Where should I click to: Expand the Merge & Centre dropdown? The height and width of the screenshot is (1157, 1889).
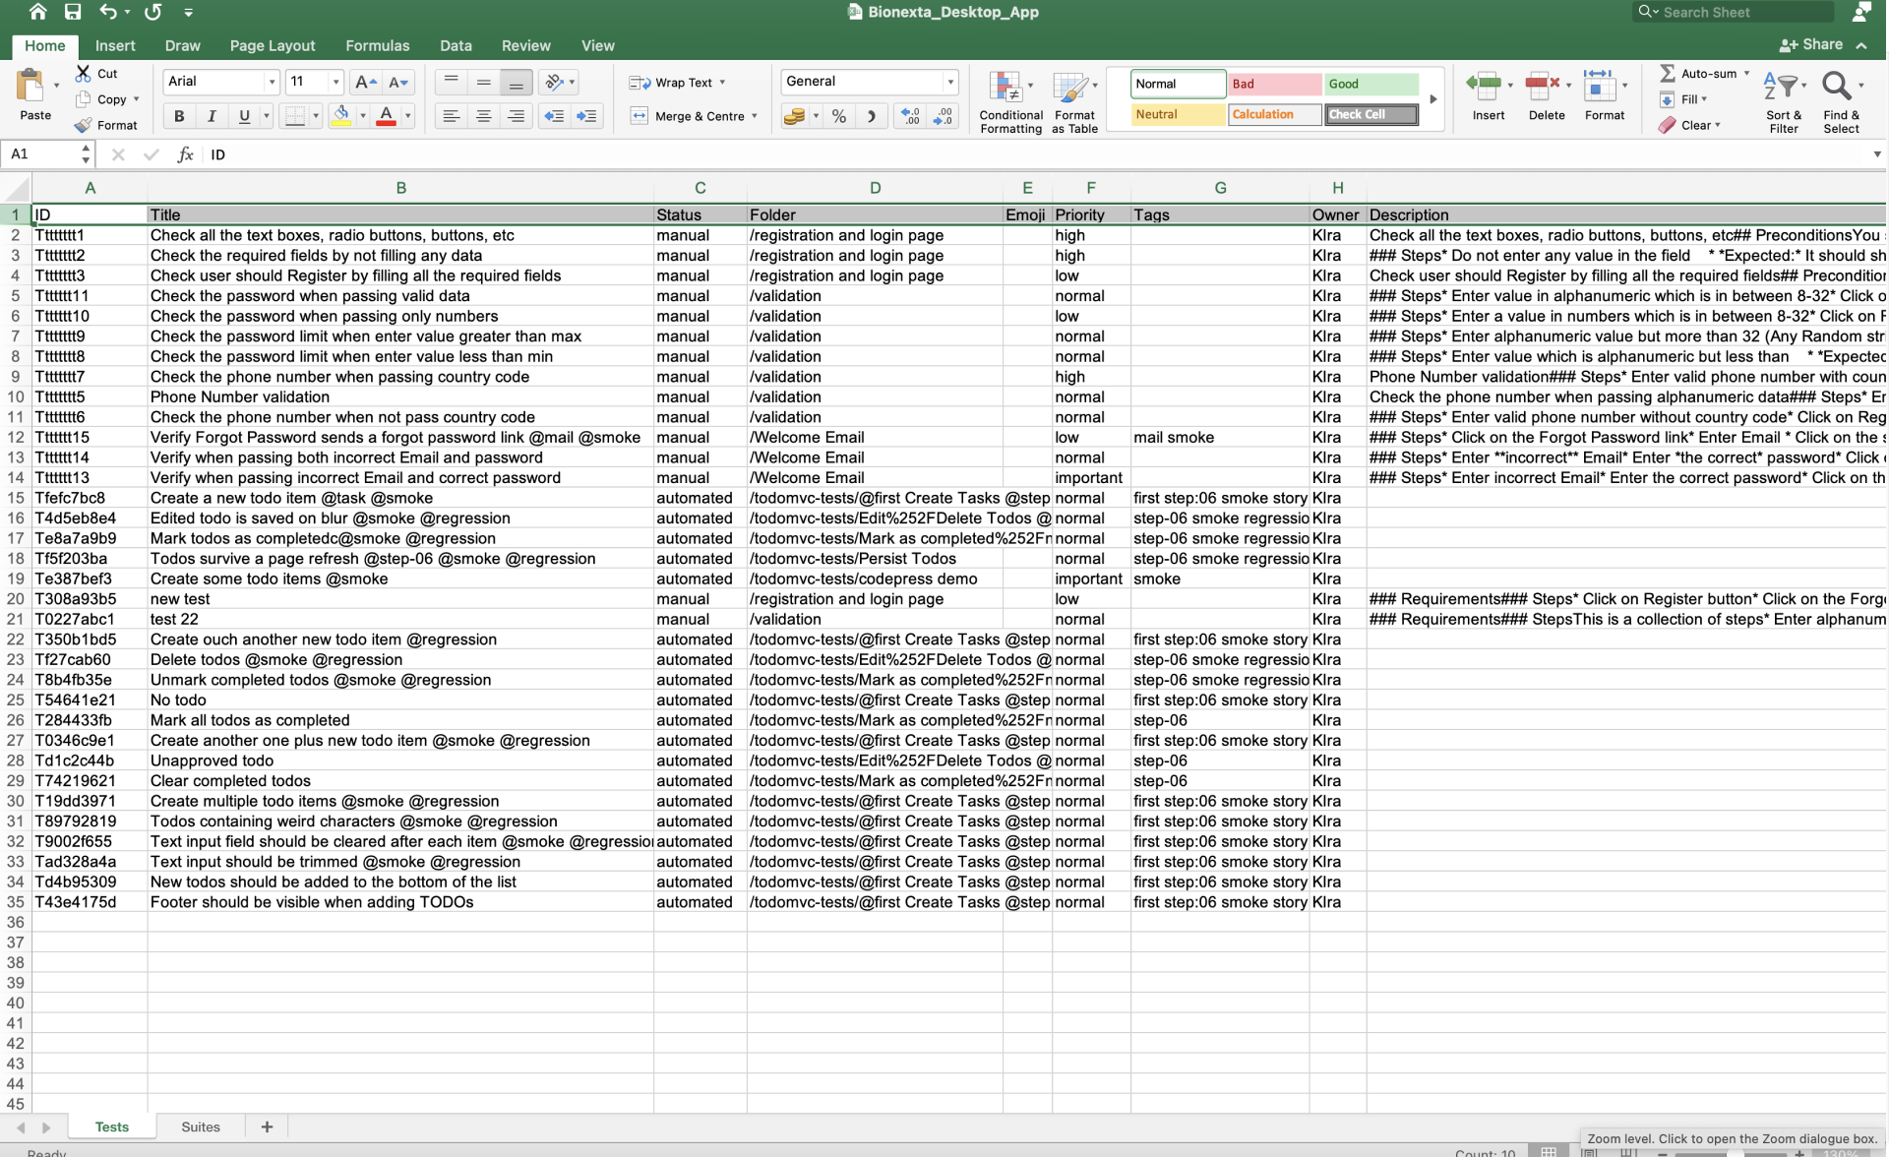753,115
